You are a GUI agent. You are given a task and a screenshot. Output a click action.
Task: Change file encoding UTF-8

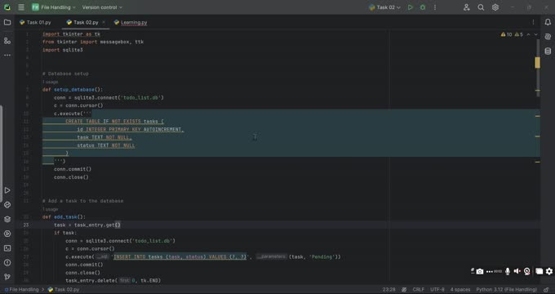(437, 290)
